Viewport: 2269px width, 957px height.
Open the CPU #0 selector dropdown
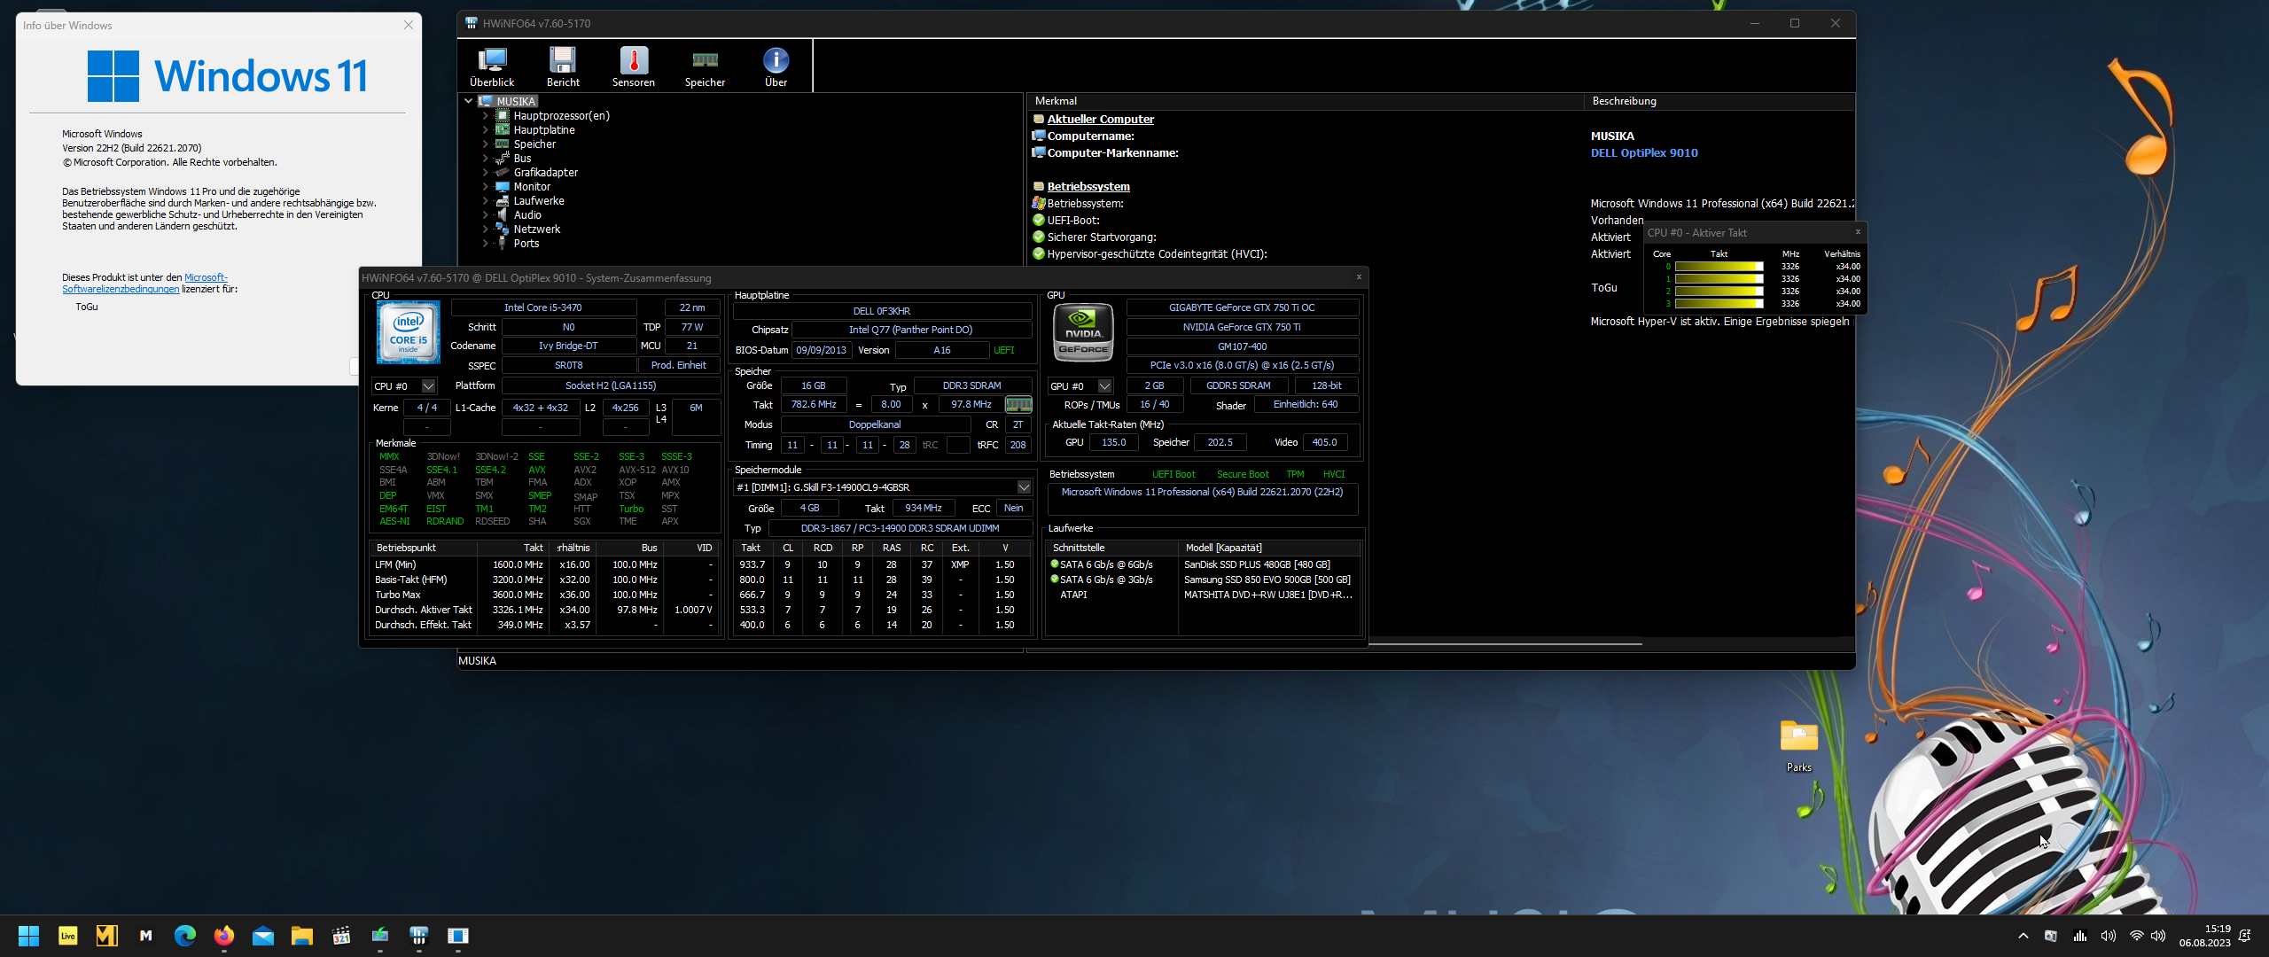pyautogui.click(x=429, y=386)
